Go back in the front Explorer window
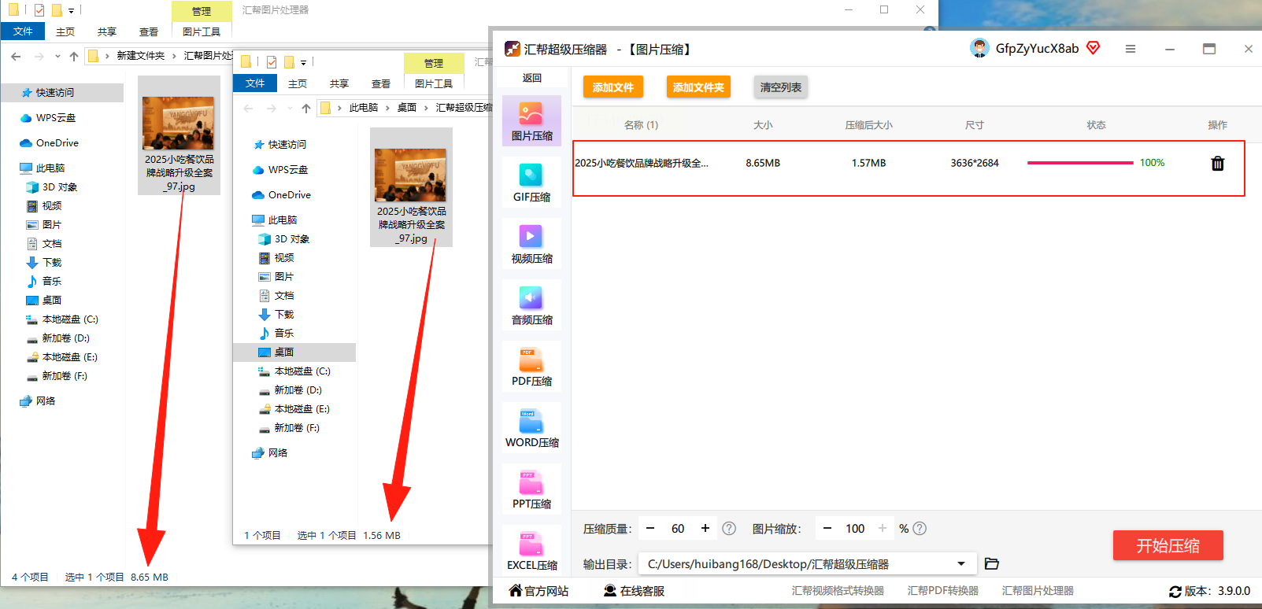This screenshot has height=609, width=1262. [249, 108]
